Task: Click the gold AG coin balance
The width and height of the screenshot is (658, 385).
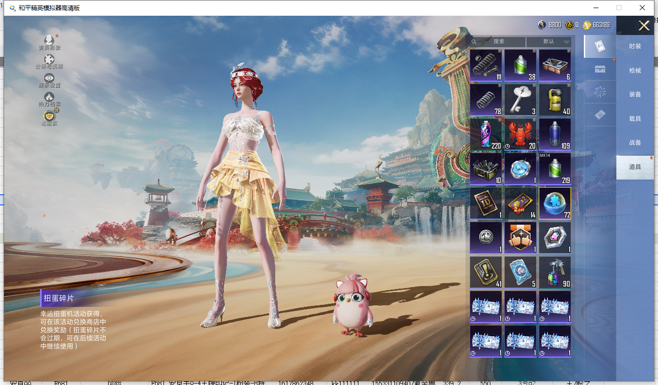Action: coord(572,25)
